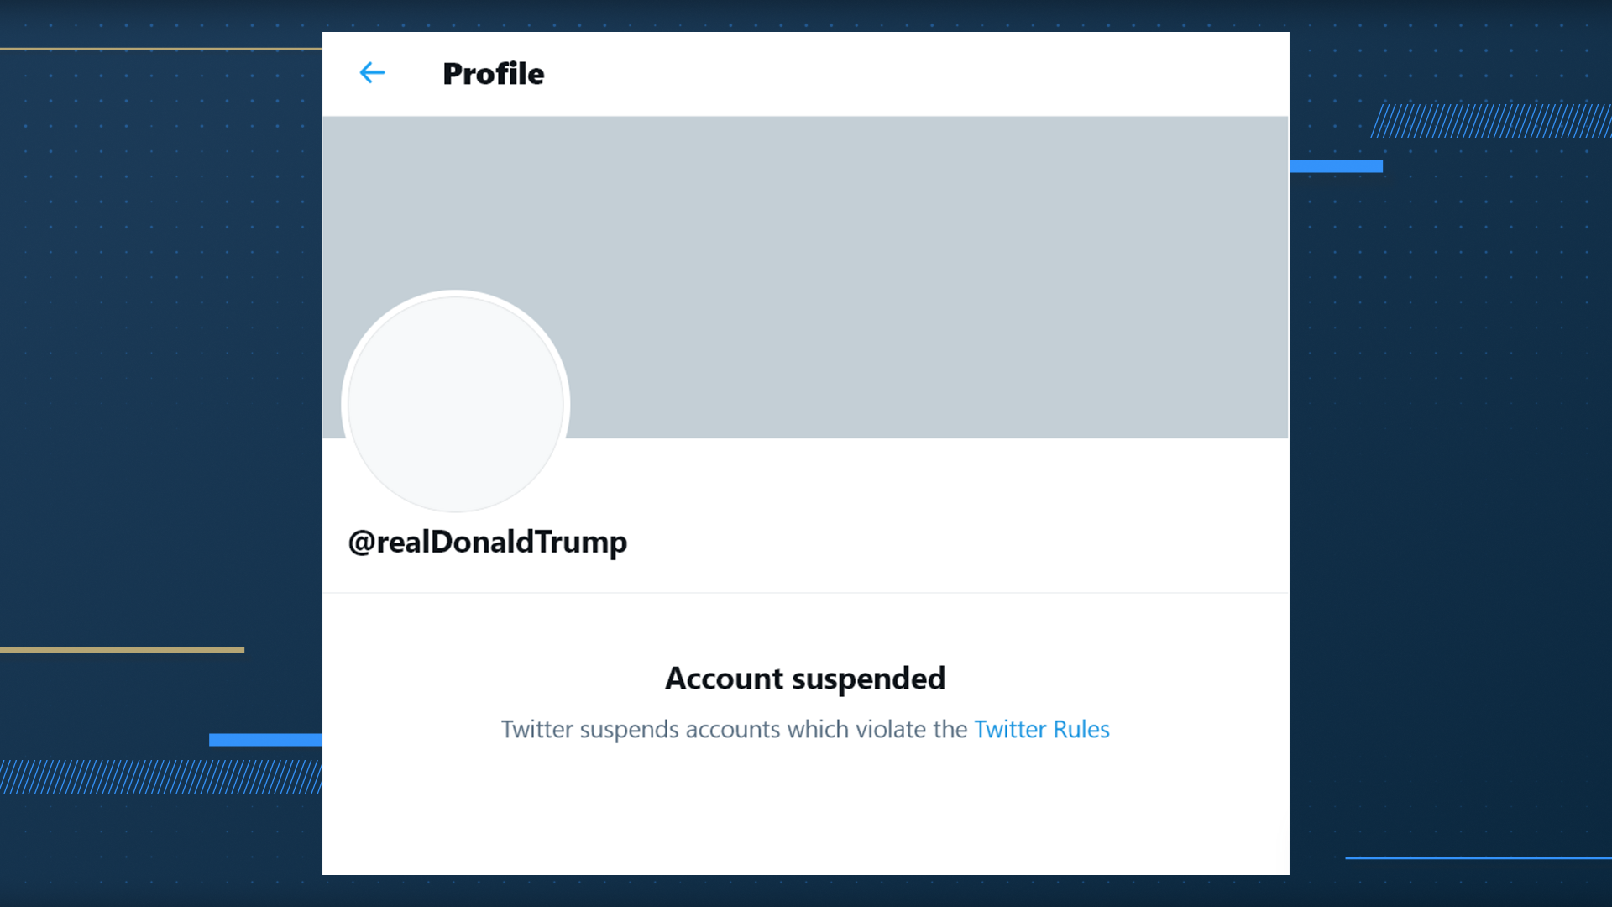
Task: Click the hatched stripe pattern at bottom left
Action: pyautogui.click(x=160, y=777)
